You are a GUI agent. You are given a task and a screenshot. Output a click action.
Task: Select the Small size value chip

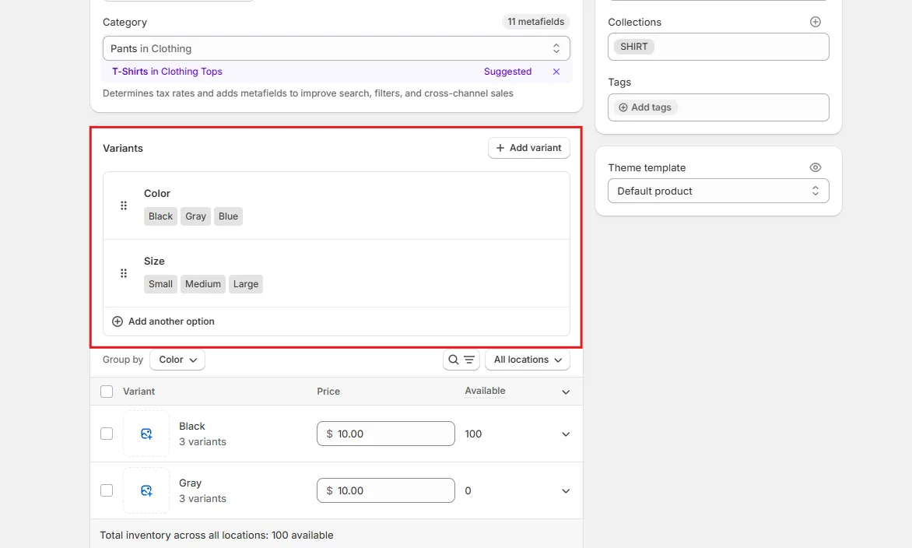point(160,284)
